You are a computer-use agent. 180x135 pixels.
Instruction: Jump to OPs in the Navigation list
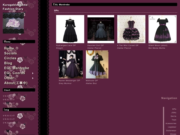(174, 109)
